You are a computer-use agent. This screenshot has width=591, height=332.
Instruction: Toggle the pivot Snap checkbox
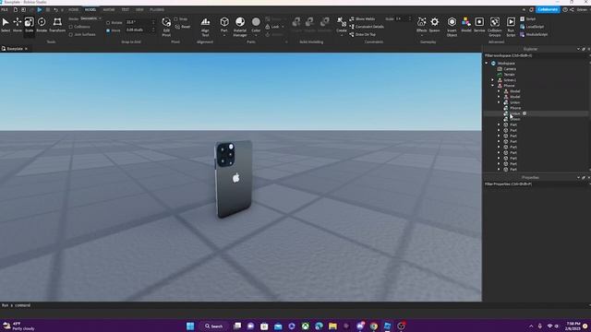pos(176,18)
